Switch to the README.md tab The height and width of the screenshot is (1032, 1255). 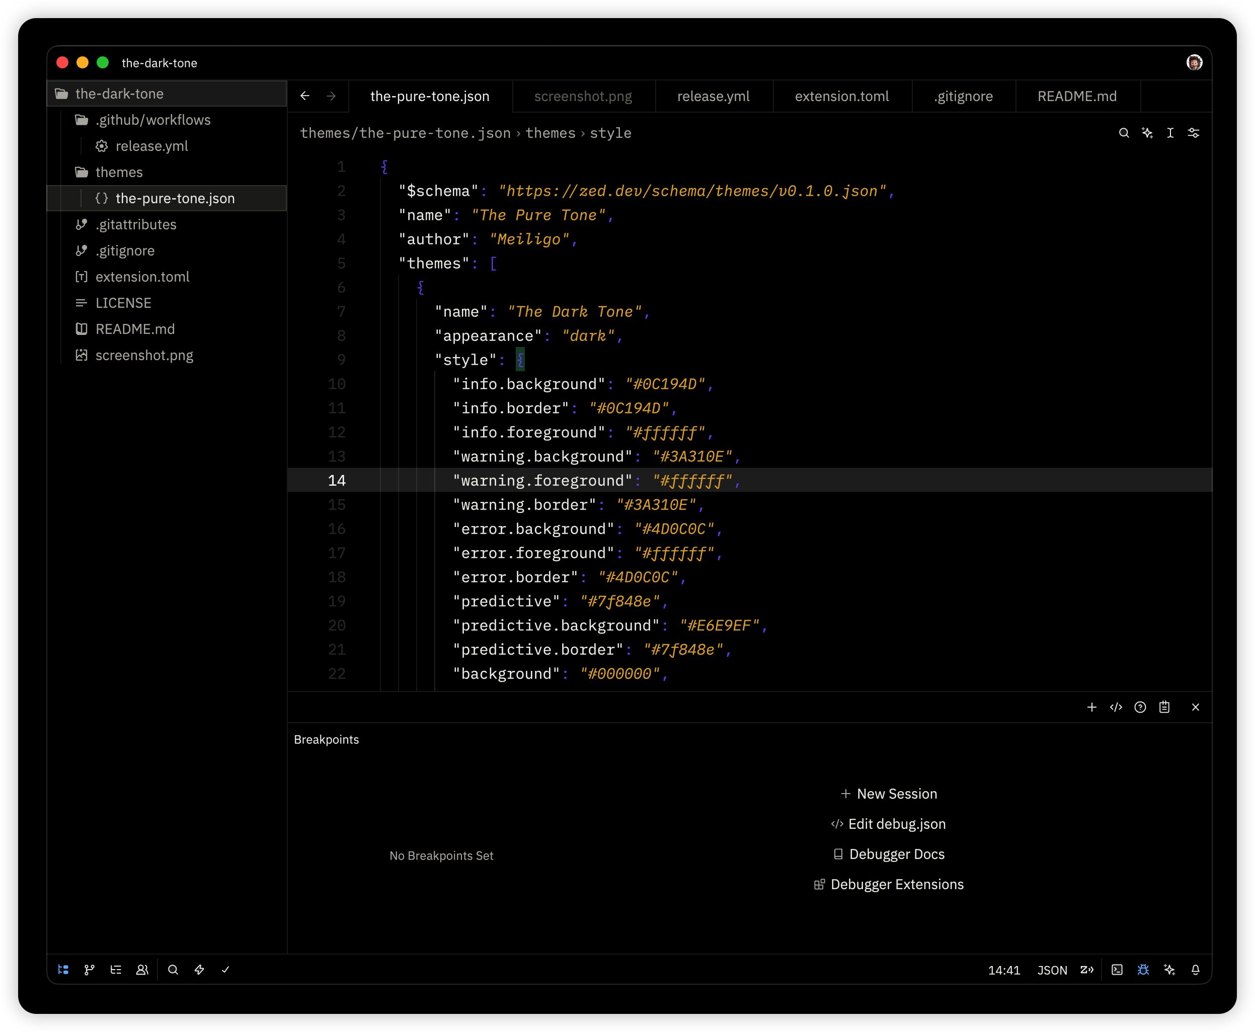(x=1077, y=96)
